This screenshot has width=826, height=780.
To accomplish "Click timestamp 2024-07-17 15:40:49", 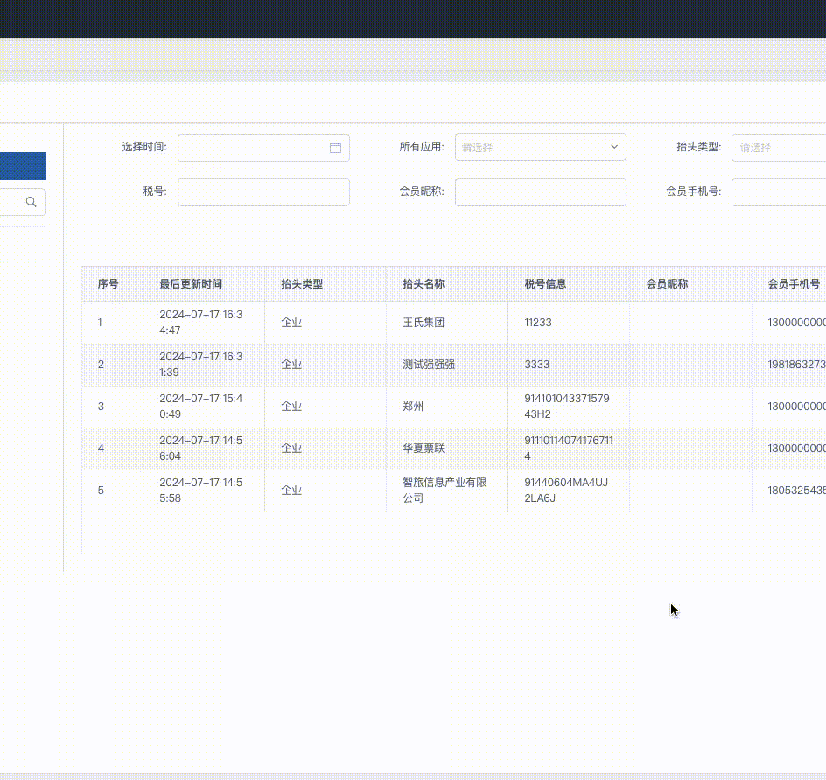I will [200, 407].
